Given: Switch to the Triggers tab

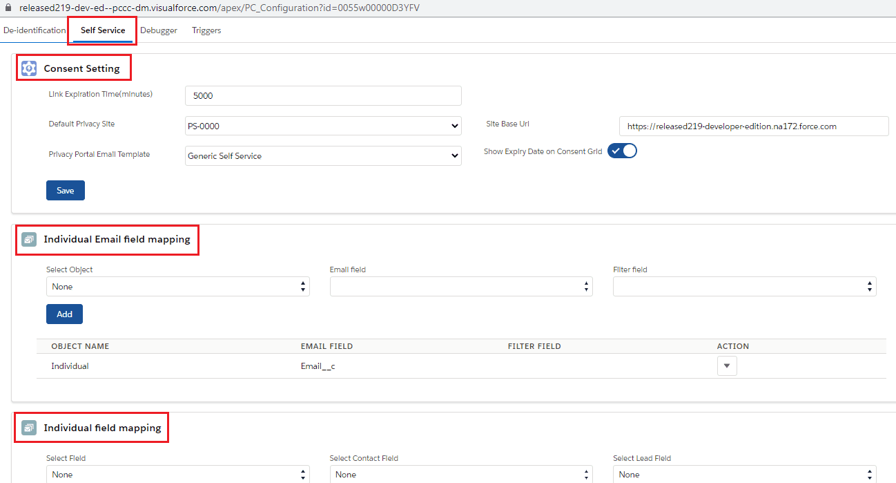Looking at the screenshot, I should (x=206, y=30).
